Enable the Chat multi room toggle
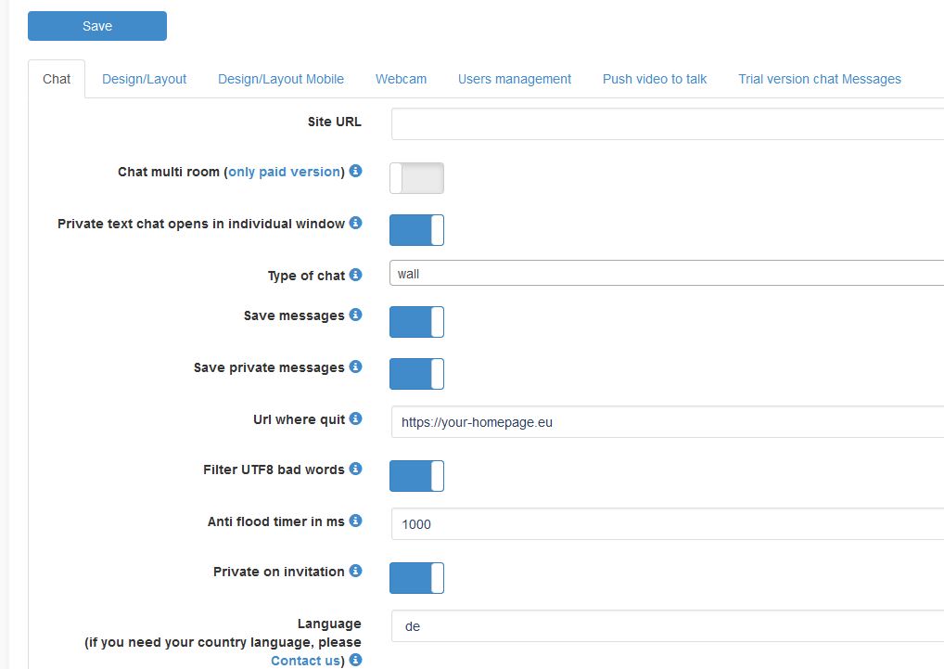The width and height of the screenshot is (944, 669). pyautogui.click(x=416, y=178)
